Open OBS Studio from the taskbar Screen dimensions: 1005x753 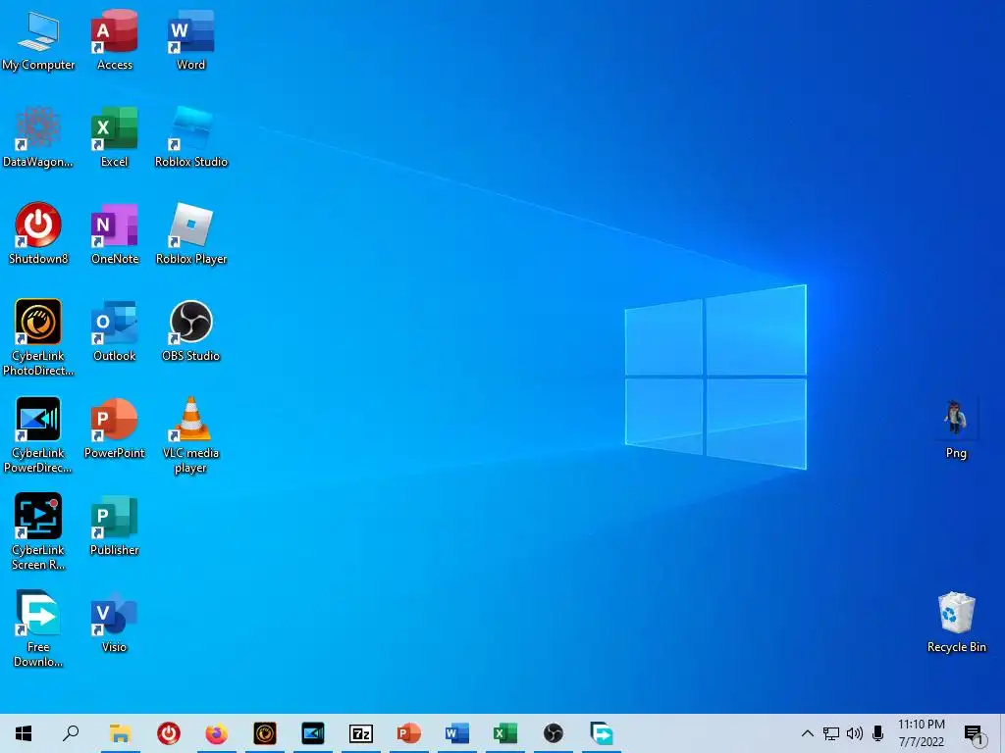554,733
